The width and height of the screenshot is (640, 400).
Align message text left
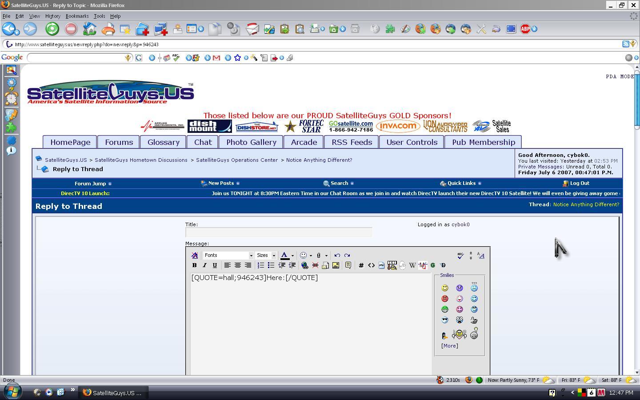click(227, 265)
